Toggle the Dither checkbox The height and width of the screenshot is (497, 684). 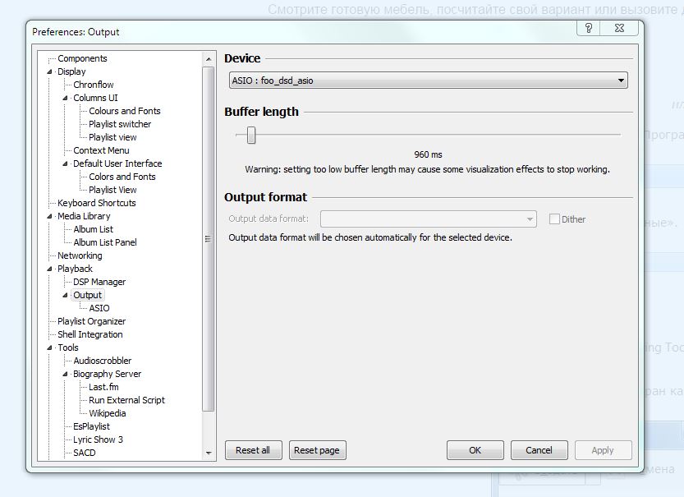tap(554, 219)
